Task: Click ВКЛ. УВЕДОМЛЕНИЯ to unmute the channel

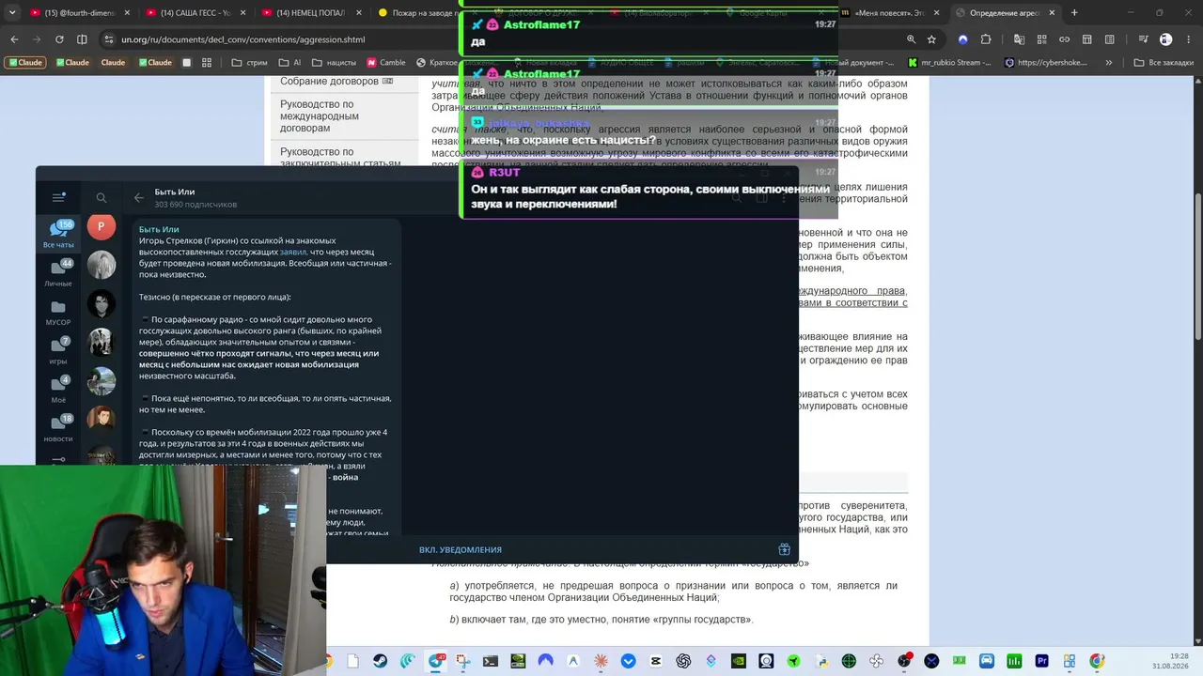Action: click(461, 549)
